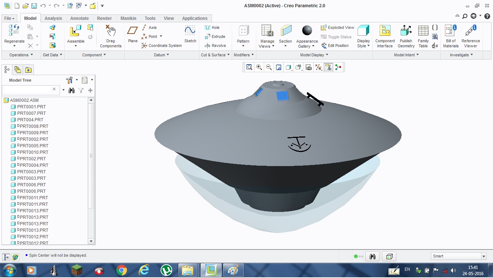Click the Hole tool
The width and height of the screenshot is (493, 278).
pyautogui.click(x=212, y=27)
